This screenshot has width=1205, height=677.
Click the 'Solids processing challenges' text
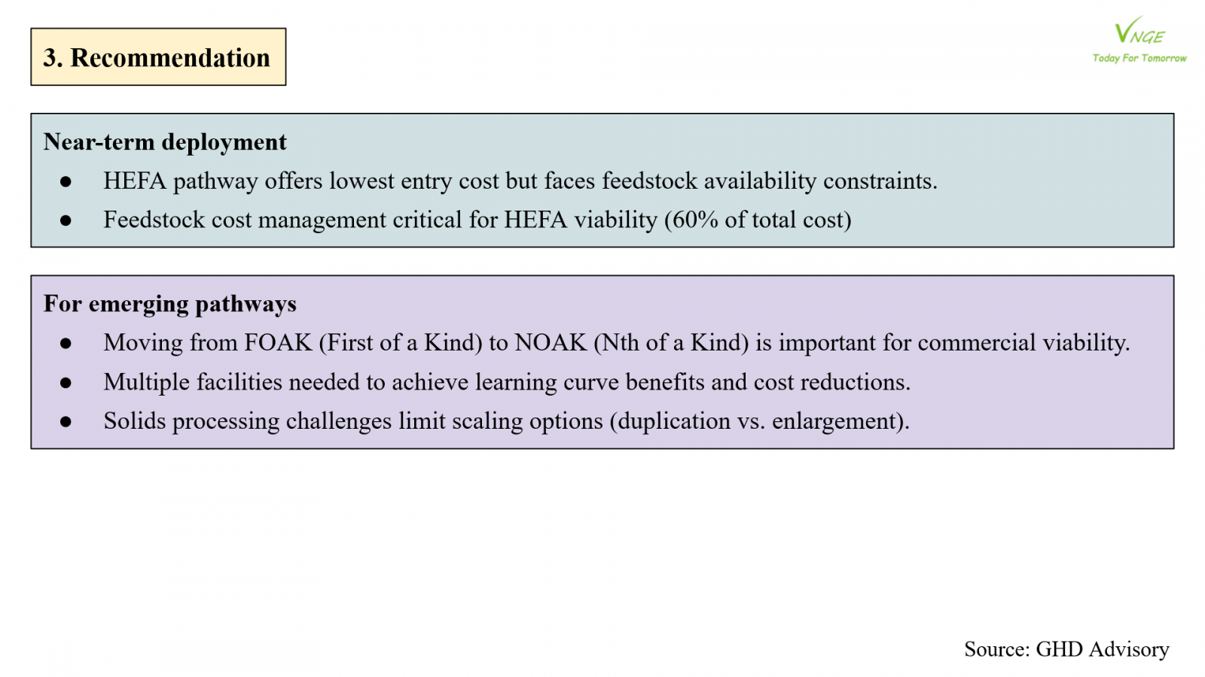click(248, 421)
